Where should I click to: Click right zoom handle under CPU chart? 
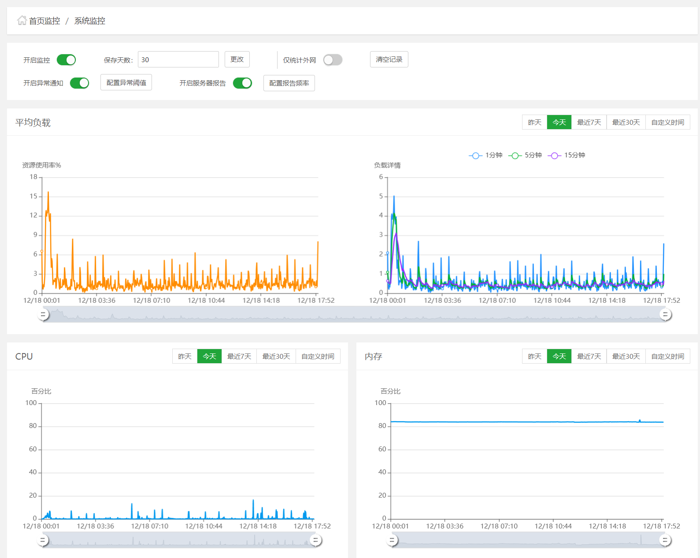coord(315,540)
